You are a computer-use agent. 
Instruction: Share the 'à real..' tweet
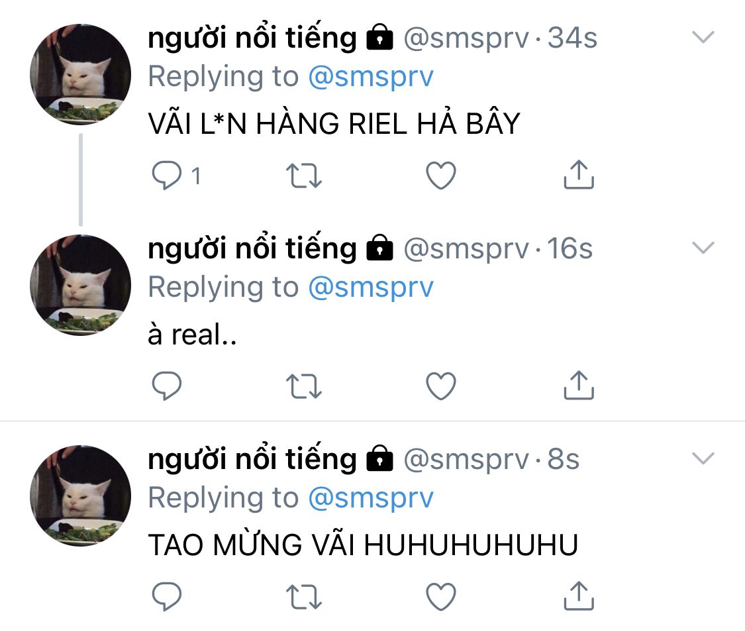[579, 385]
